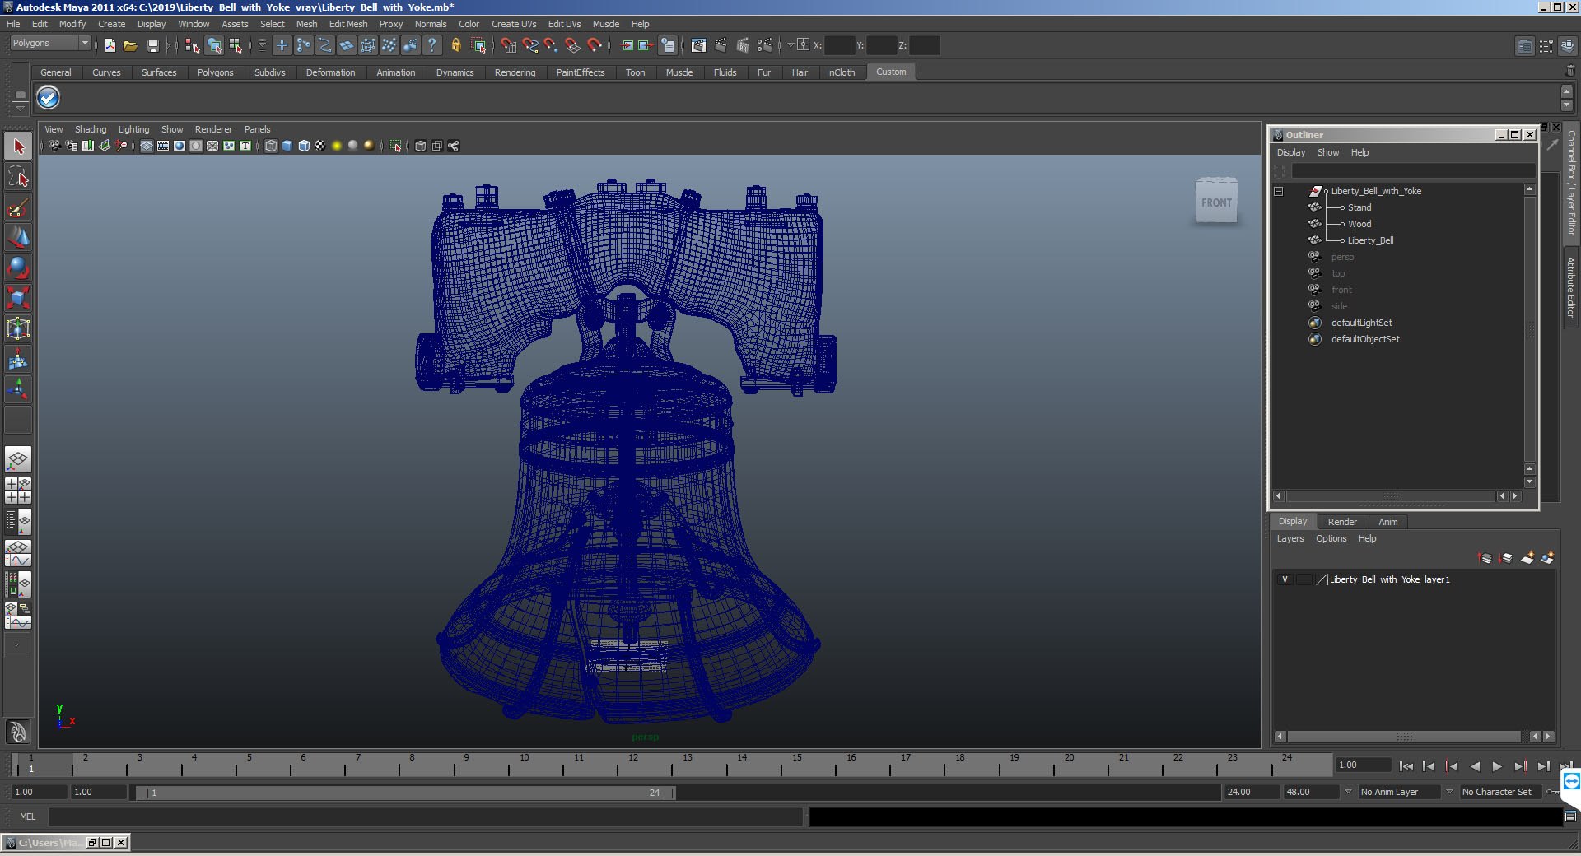The image size is (1581, 856).
Task: Click the range slider bar
Action: (x=406, y=793)
